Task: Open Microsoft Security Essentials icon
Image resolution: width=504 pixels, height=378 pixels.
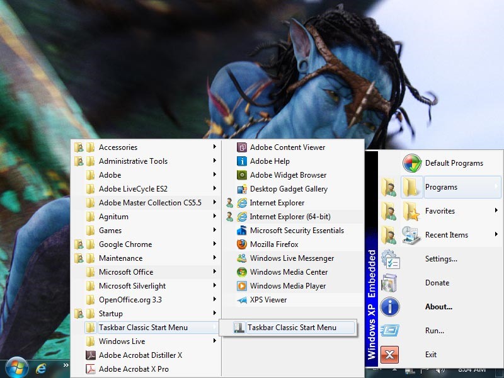Action: click(x=242, y=231)
